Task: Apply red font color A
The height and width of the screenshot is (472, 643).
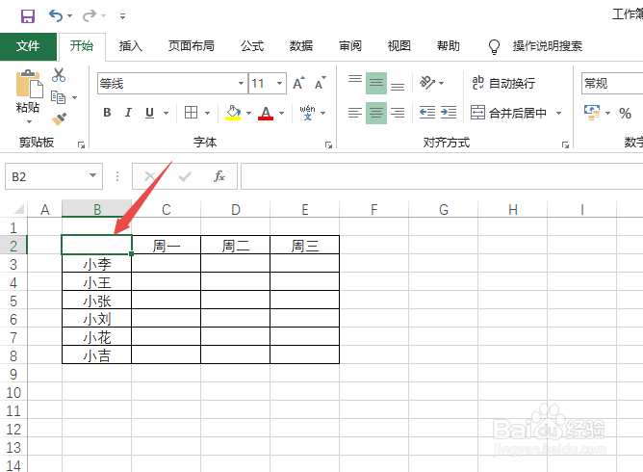Action: coord(266,113)
